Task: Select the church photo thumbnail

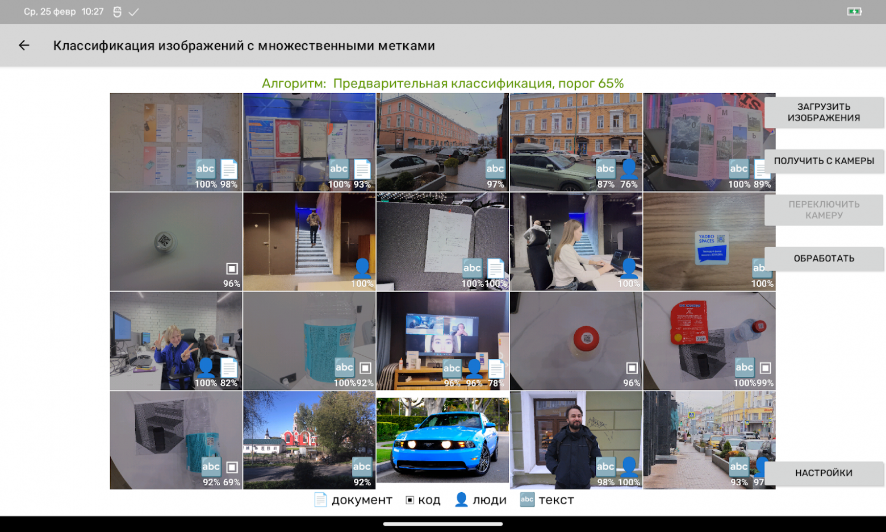Action: (310, 440)
